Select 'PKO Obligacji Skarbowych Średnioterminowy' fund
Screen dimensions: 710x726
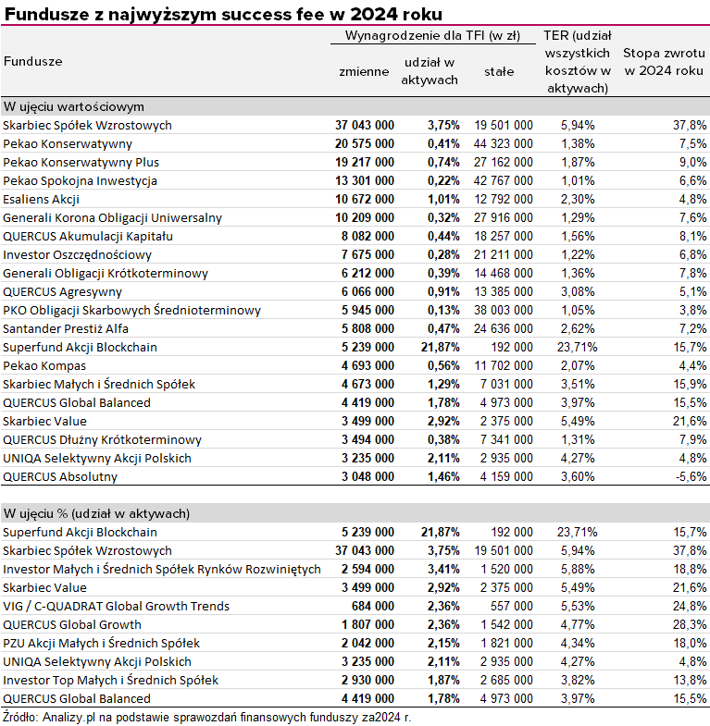click(131, 310)
